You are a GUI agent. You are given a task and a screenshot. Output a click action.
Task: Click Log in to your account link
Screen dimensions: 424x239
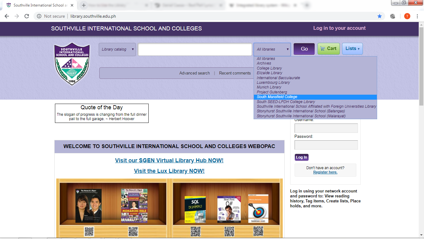(339, 28)
